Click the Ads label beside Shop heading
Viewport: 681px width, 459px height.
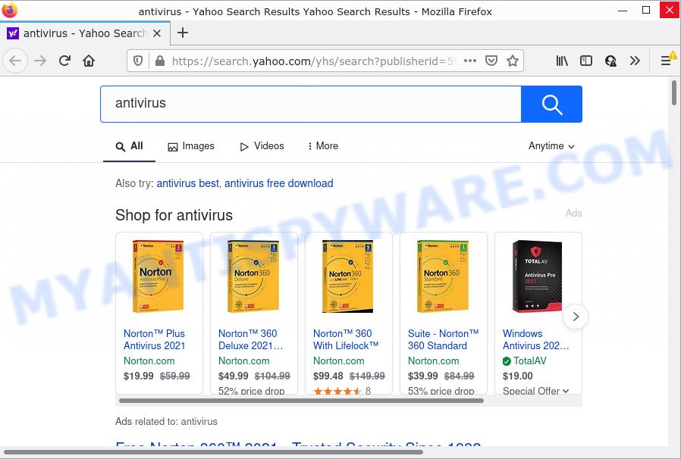[573, 213]
